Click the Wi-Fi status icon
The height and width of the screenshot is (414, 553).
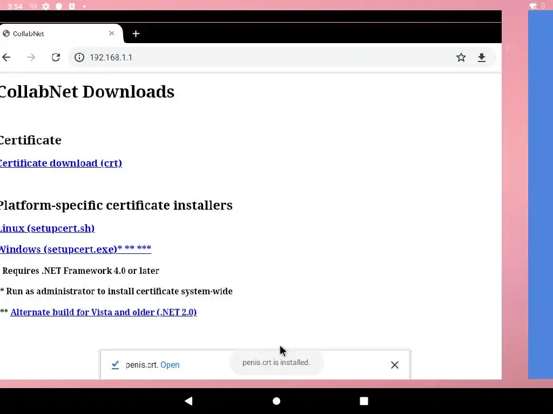[533, 6]
